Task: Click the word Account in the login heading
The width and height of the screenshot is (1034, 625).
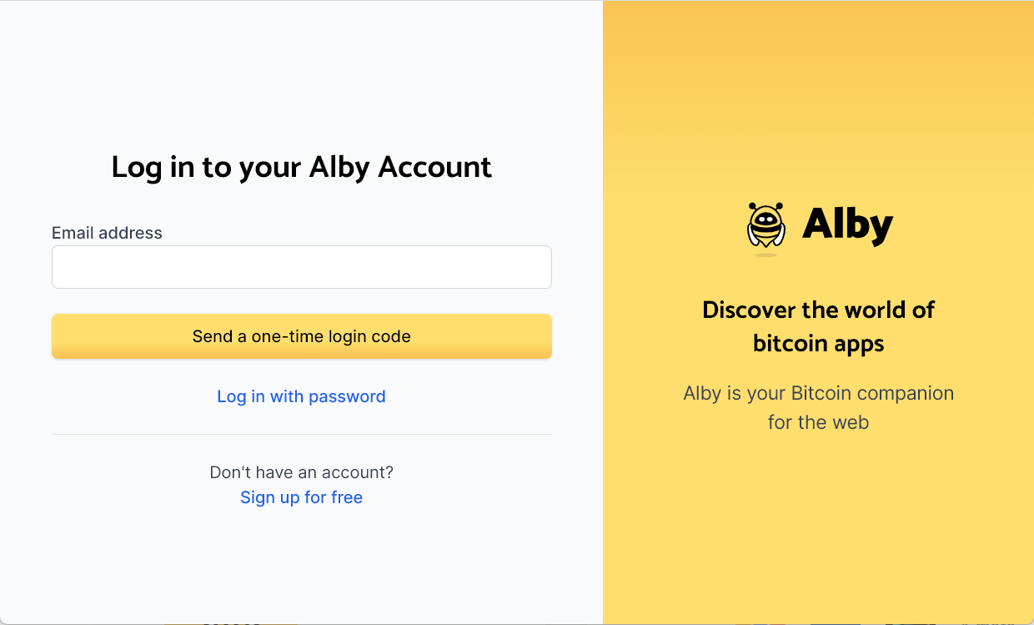Action: 434,167
